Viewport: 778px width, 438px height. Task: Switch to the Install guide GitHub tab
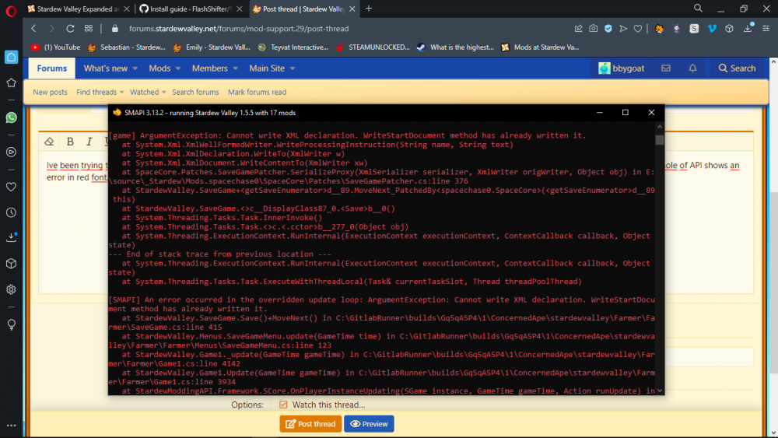(x=191, y=9)
